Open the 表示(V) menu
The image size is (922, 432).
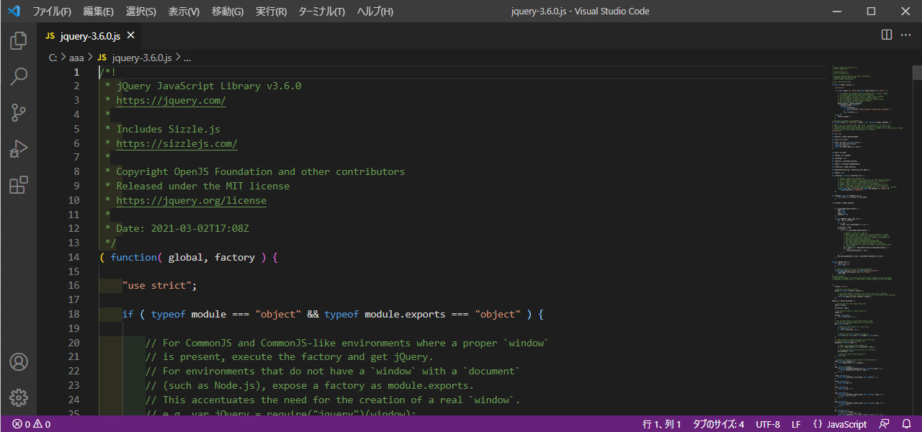[184, 12]
